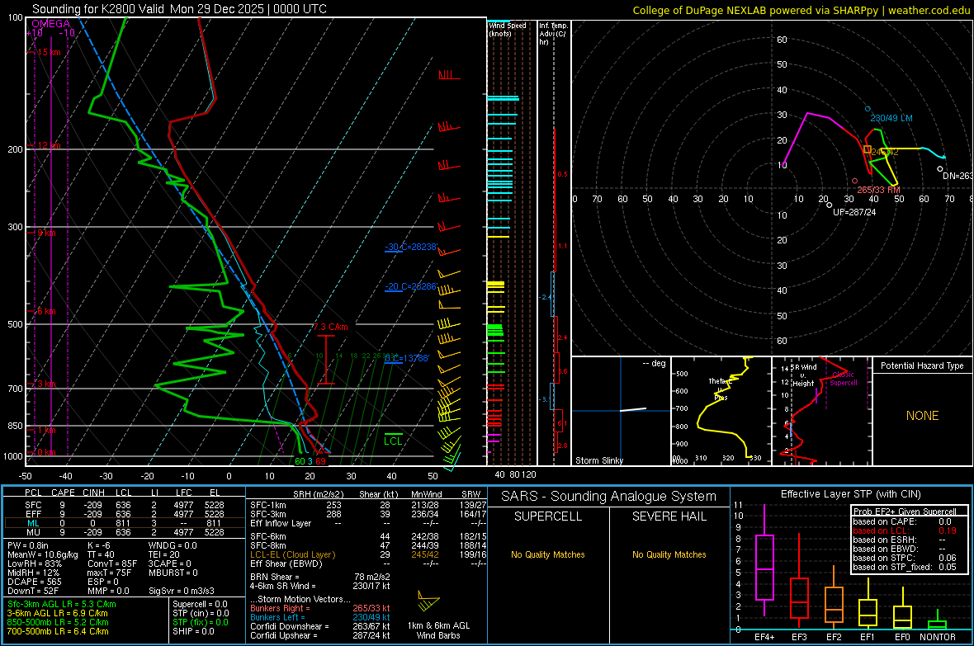Screen dimensions: 974x646
Task: Click the cyan Bunkers Left circle on hodograph
Action: (x=868, y=110)
